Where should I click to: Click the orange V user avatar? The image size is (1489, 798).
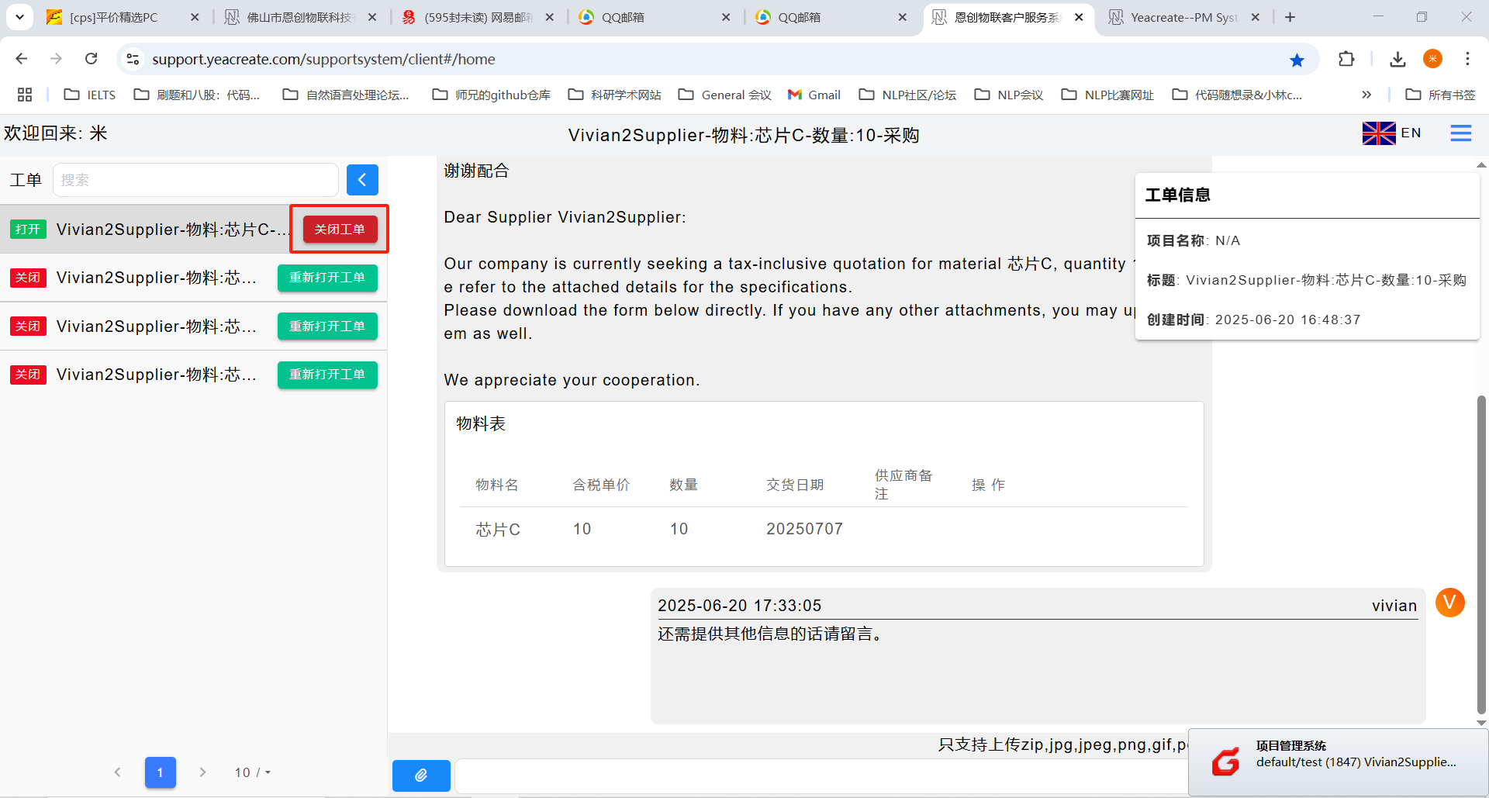coord(1449,603)
